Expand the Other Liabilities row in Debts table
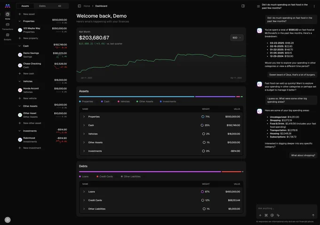The image size is (320, 225). click(x=84, y=209)
